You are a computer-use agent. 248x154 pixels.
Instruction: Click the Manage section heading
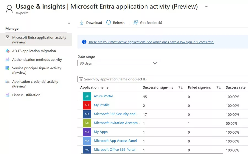pos(12,29)
